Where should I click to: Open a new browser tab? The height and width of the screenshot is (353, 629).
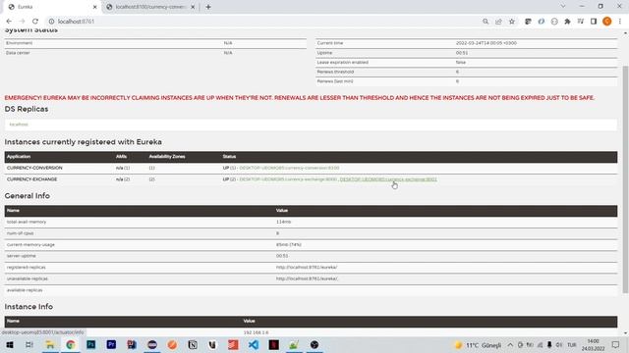(208, 7)
